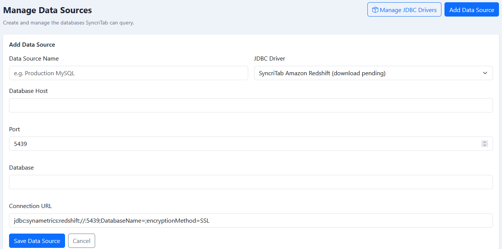Screen dimensions: 502x249
Task: Click the box icon on Manage JDBC Drivers
Action: coord(375,10)
